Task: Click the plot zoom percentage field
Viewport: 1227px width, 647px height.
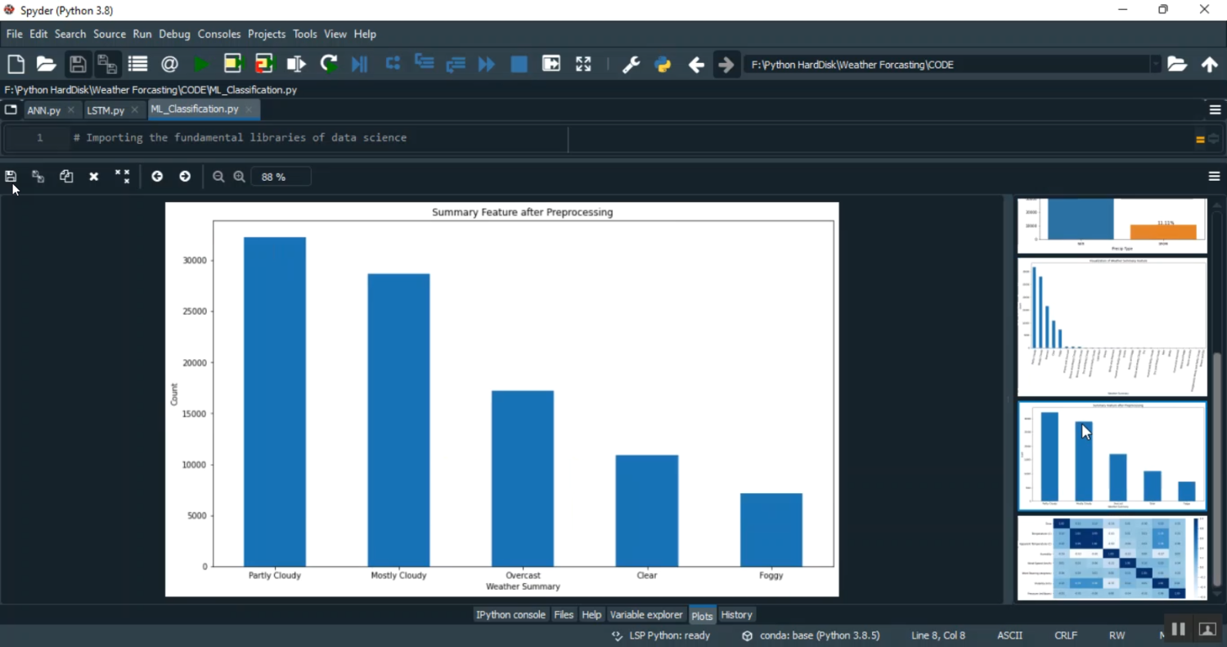Action: [281, 177]
